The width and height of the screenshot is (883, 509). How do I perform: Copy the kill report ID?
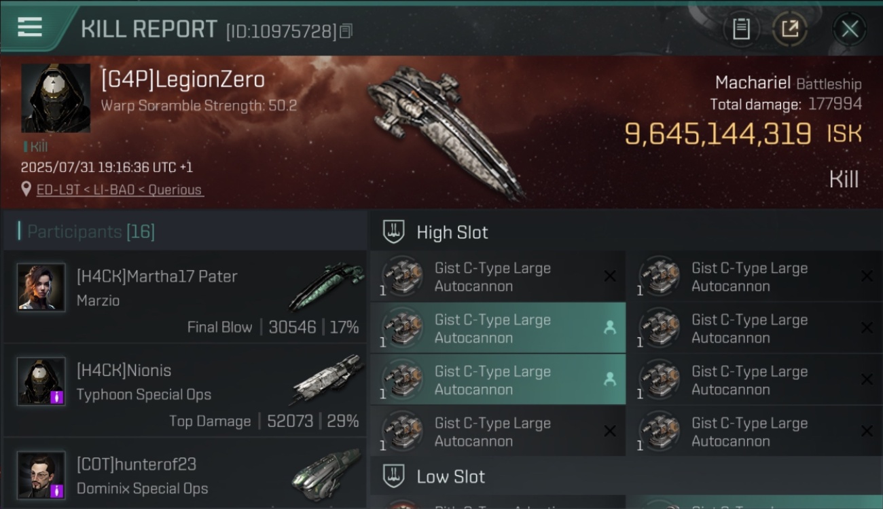tap(346, 31)
